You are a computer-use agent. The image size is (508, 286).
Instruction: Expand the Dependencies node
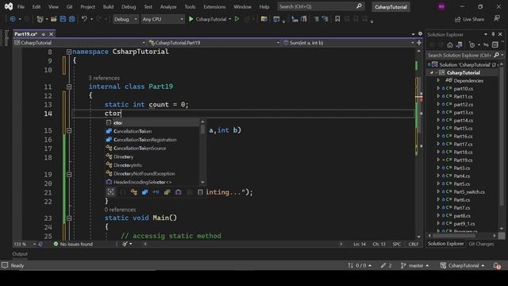click(438, 80)
